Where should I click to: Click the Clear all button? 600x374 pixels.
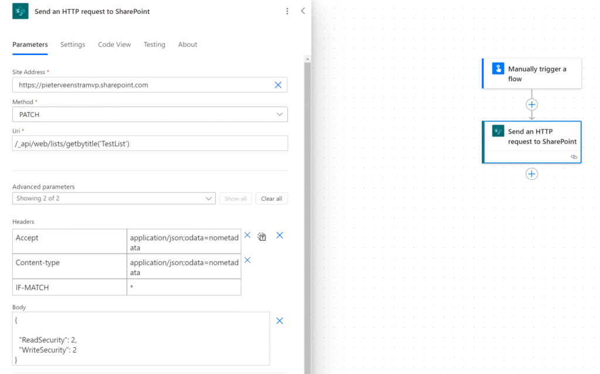click(271, 198)
